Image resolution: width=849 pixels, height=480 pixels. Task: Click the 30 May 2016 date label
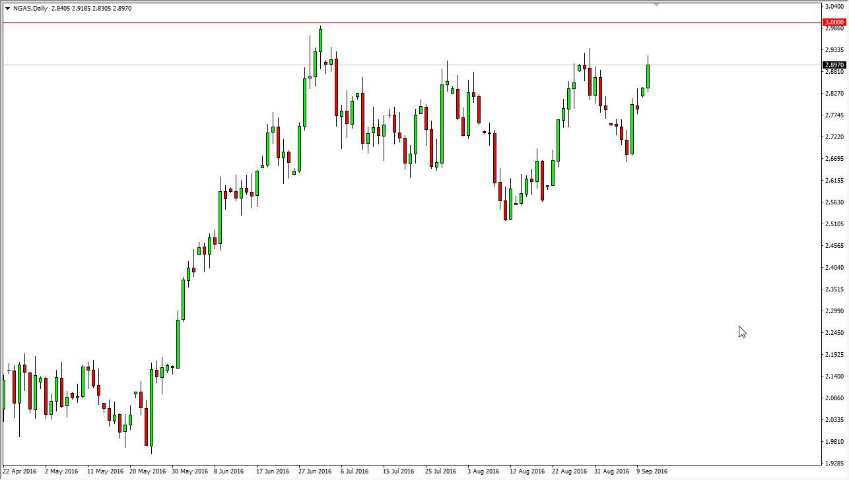pos(190,471)
